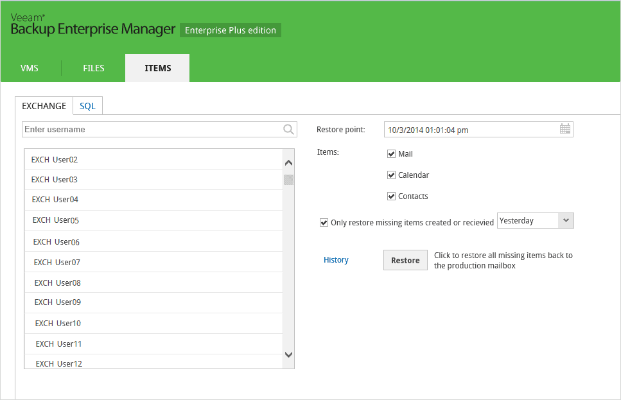
Task: Click the user list scrollbar thumb
Action: tap(289, 179)
